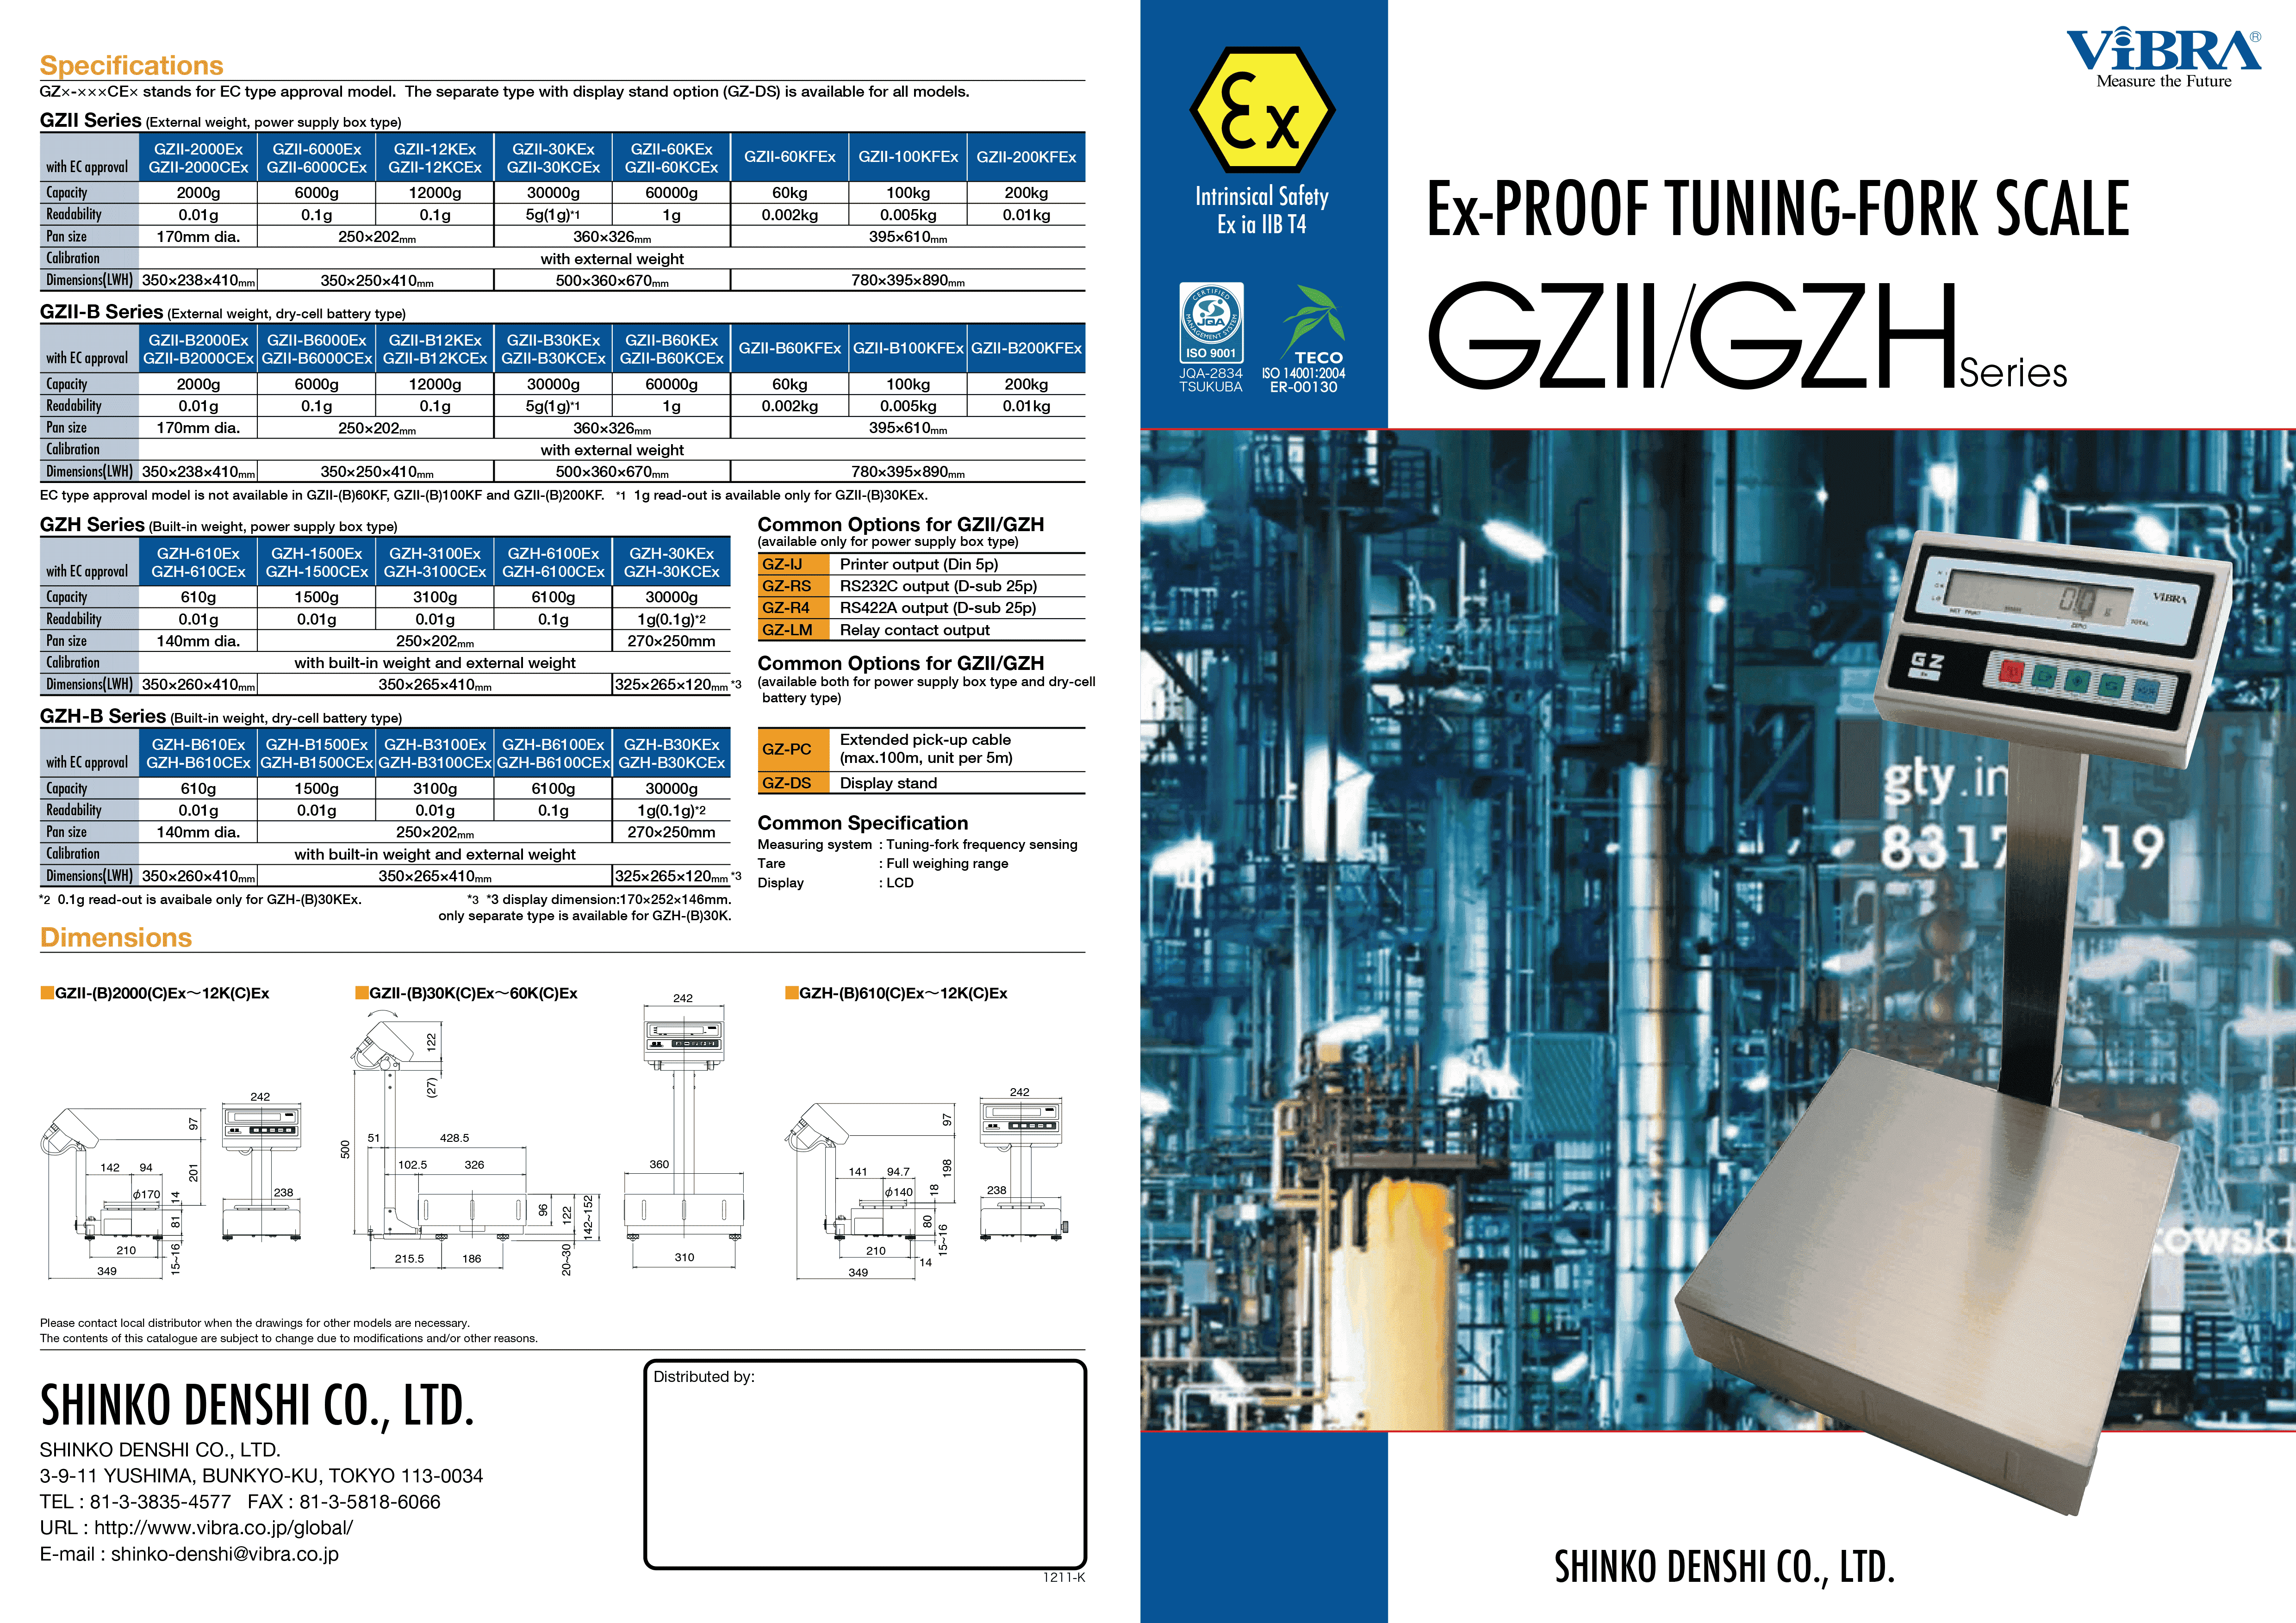Screen dimensions: 2296x1623
Task: Click the GZII-(B)30K(C)Ex~60K(C)Ex dimension drawing heading
Action: point(473,992)
